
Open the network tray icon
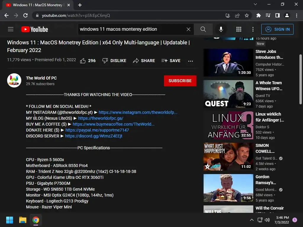[260, 220]
